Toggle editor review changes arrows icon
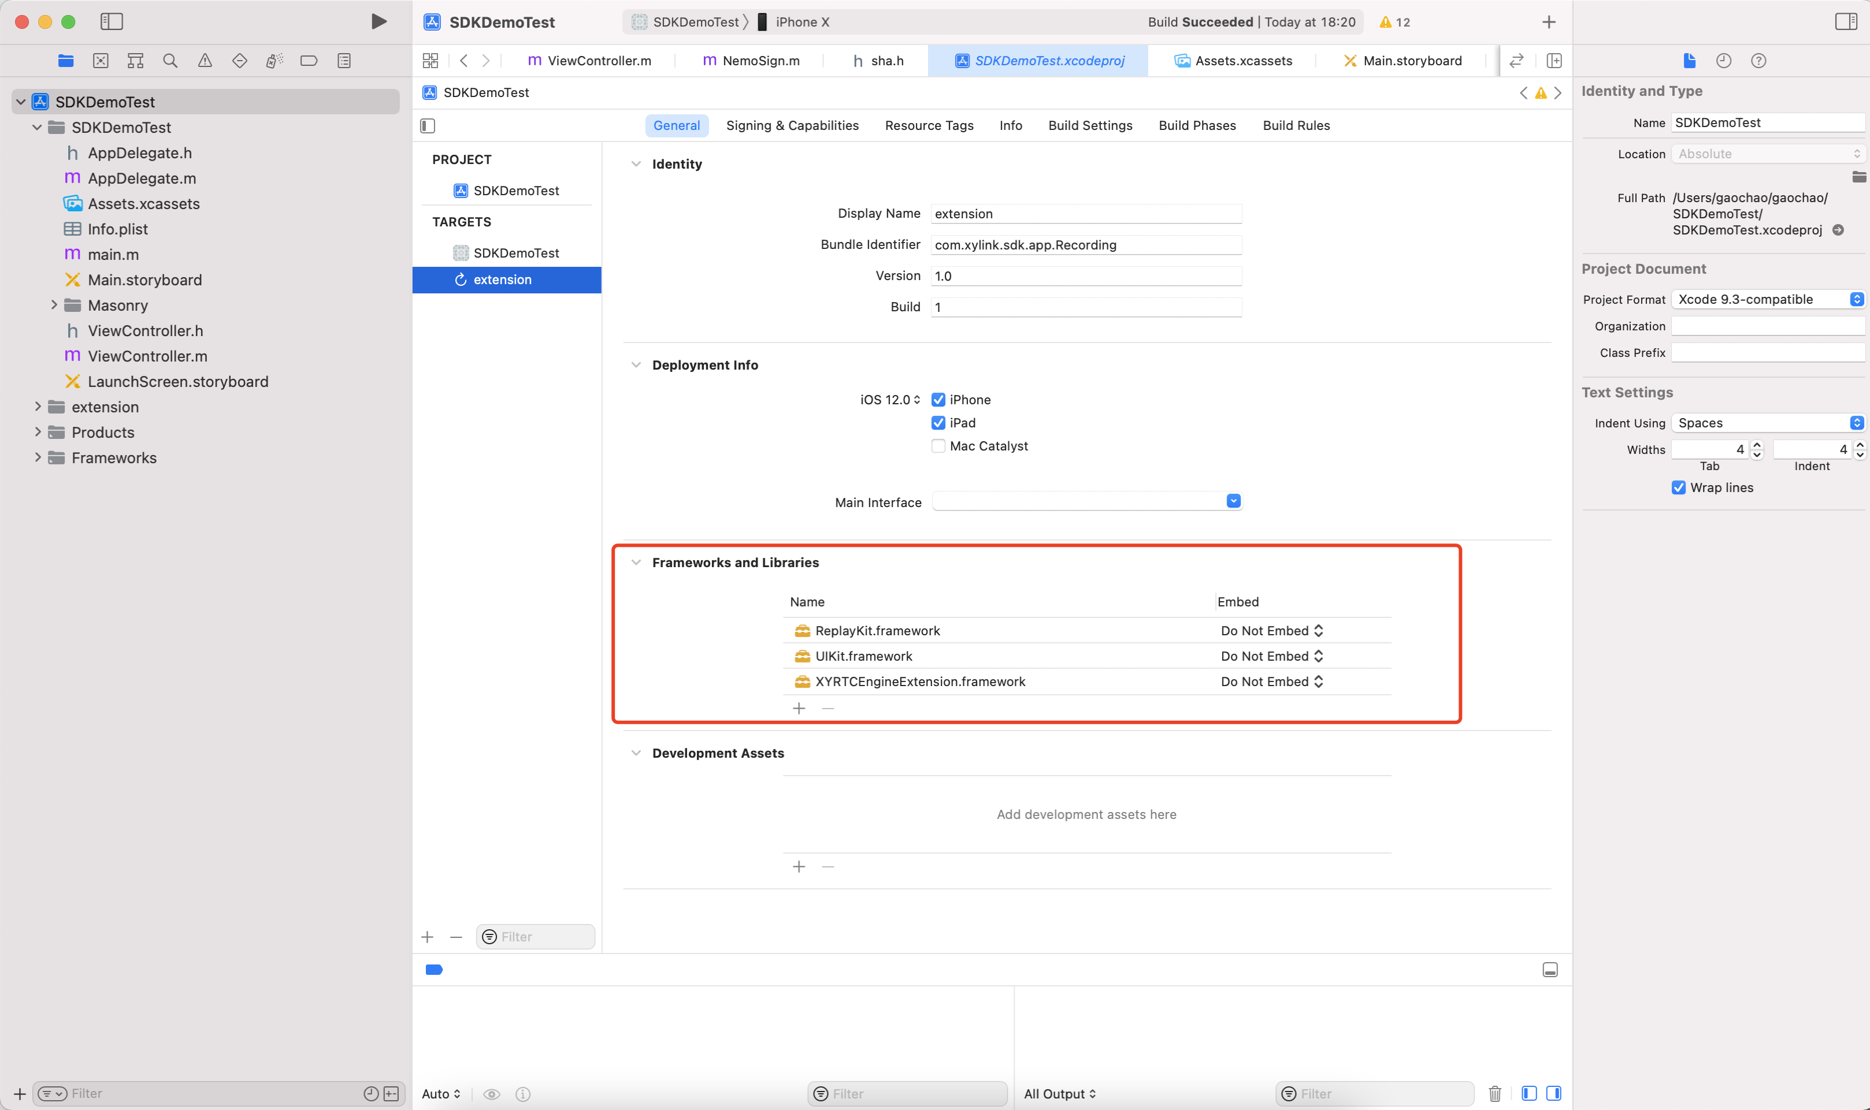1870x1110 pixels. (x=1516, y=61)
